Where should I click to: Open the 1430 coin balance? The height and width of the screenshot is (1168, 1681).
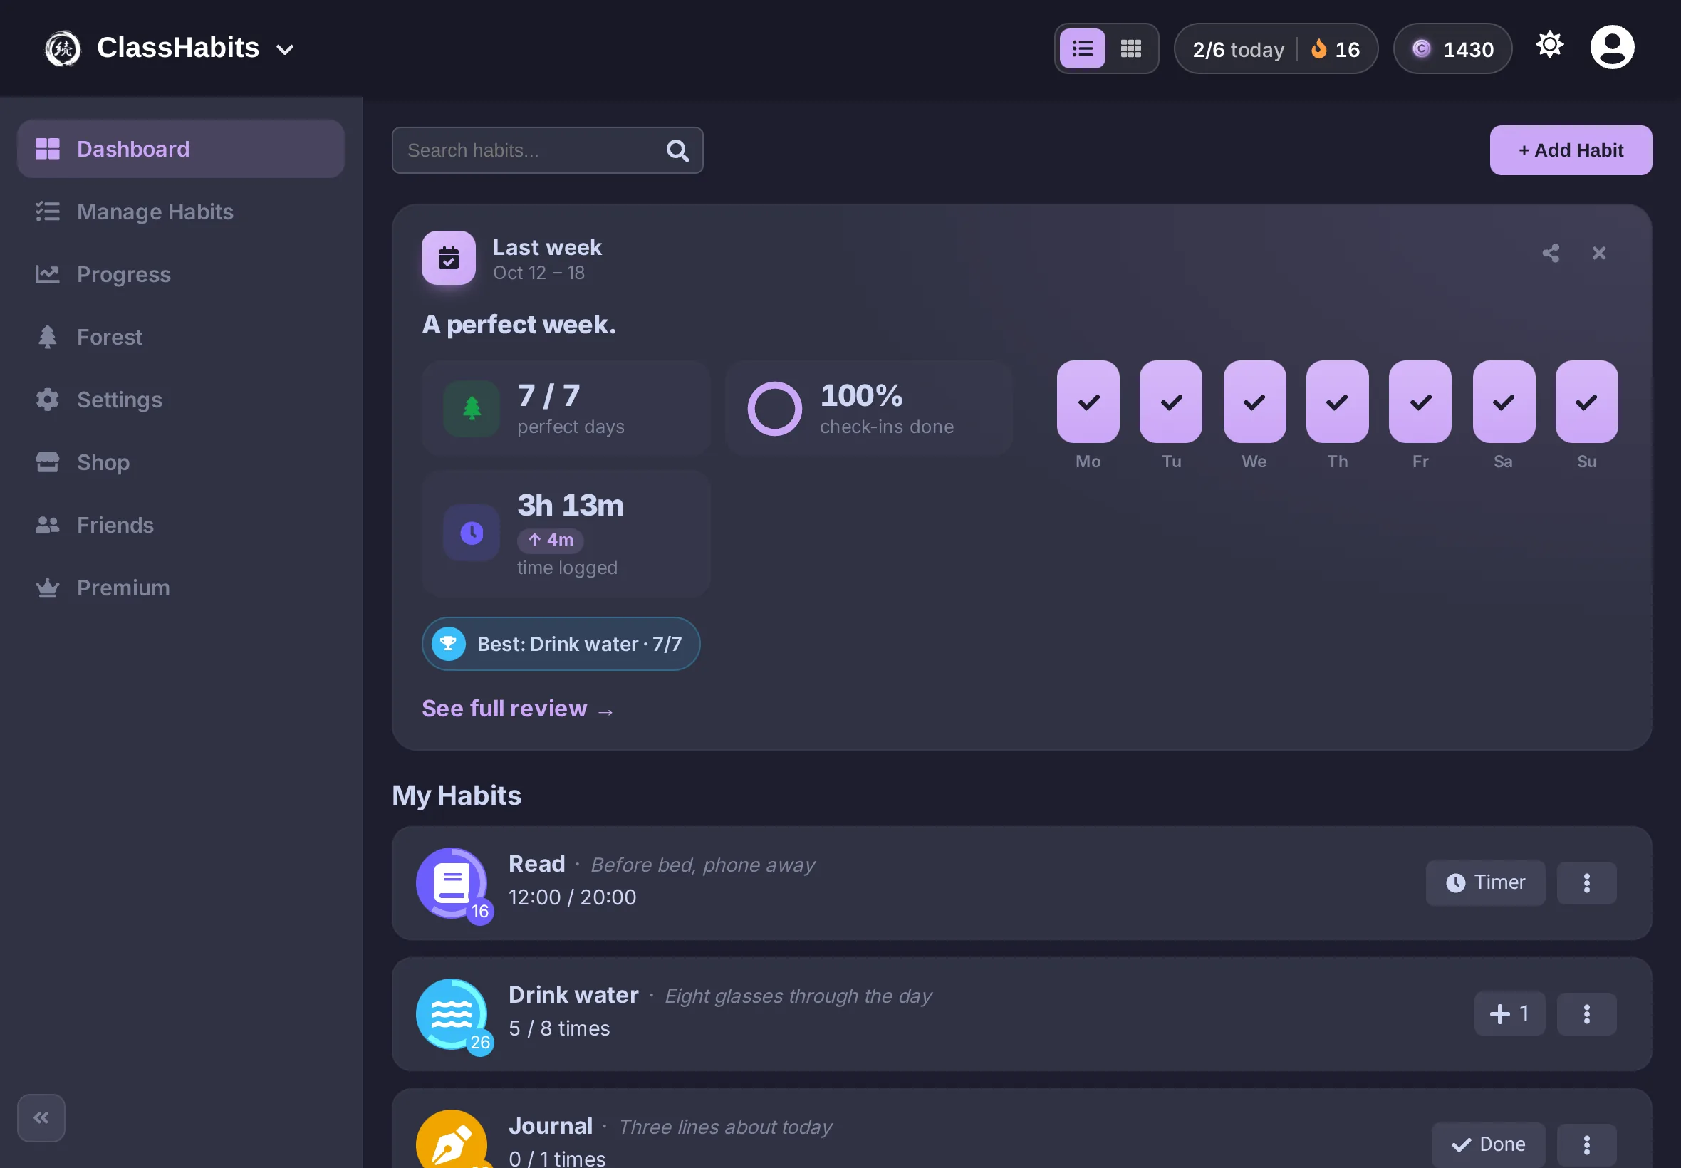point(1452,49)
